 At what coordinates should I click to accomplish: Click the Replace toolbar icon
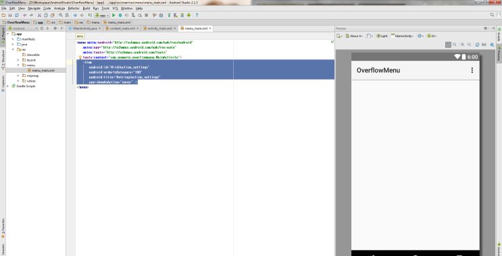(x=67, y=15)
